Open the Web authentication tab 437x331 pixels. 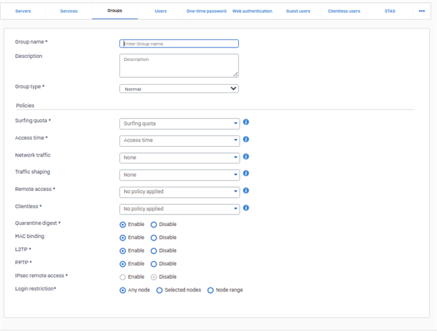coord(252,11)
